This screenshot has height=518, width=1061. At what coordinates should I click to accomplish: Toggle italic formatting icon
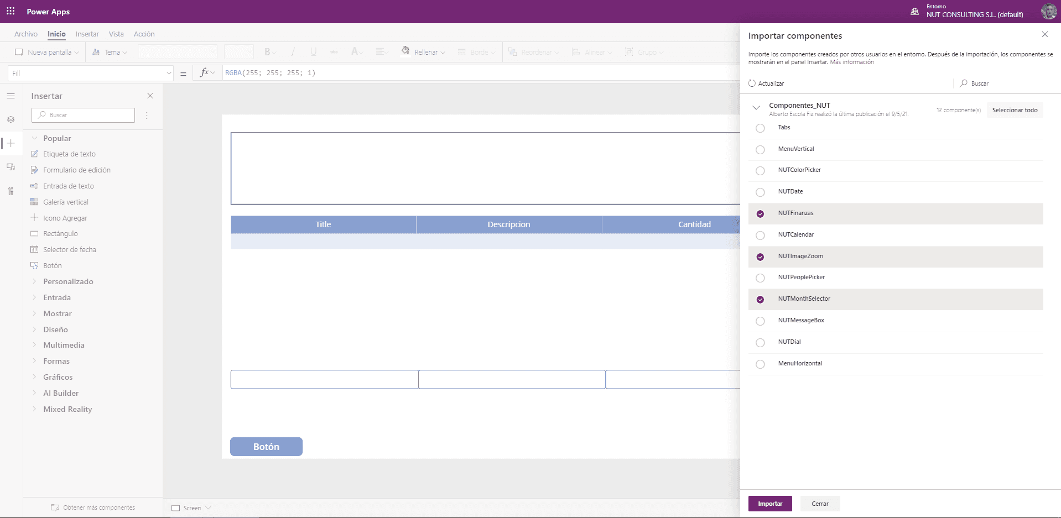click(293, 52)
